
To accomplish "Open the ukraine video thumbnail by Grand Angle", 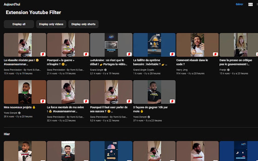I will tap(111, 45).
